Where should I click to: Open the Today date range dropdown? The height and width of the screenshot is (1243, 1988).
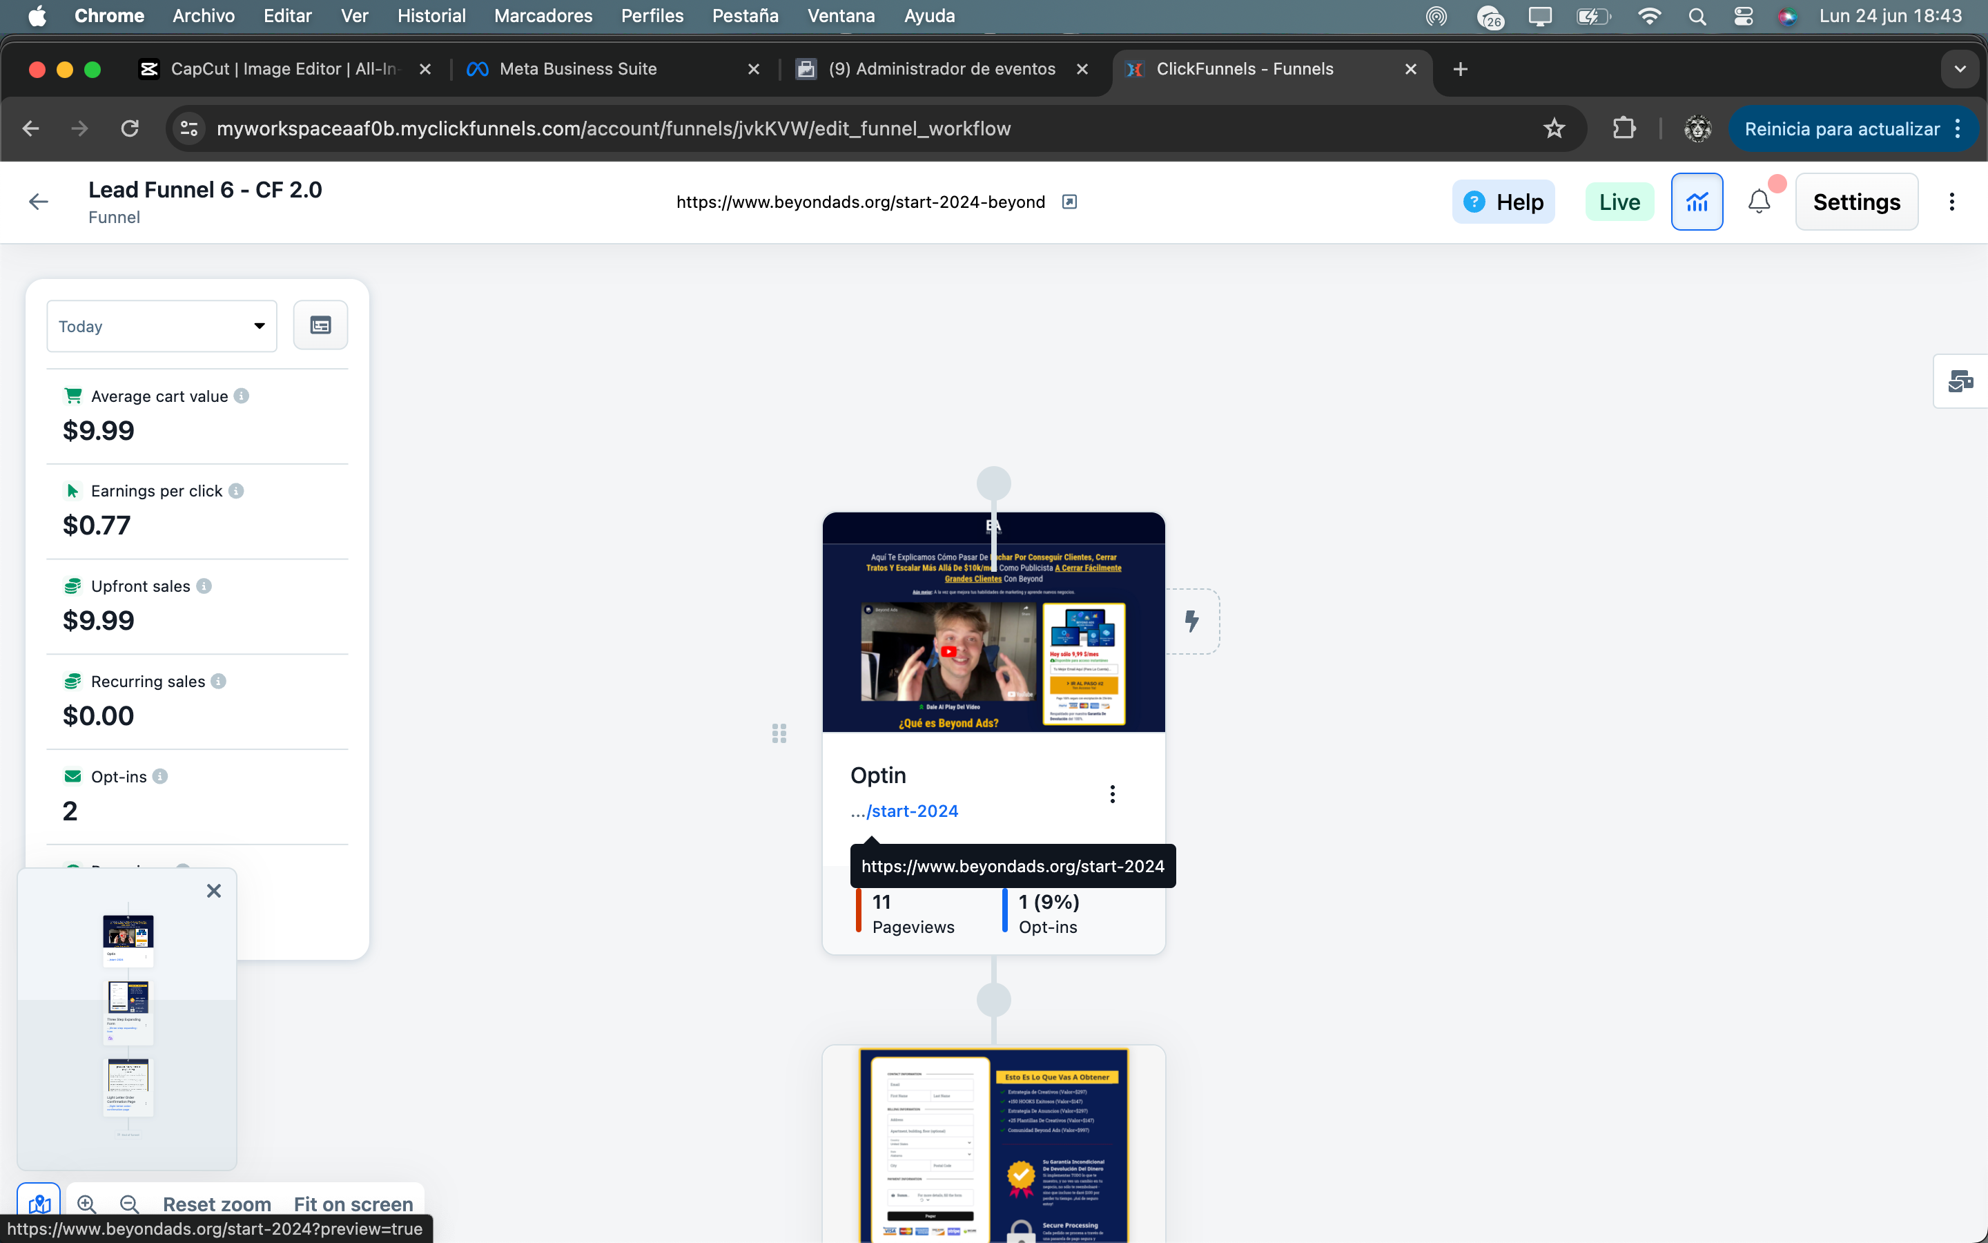pyautogui.click(x=162, y=327)
